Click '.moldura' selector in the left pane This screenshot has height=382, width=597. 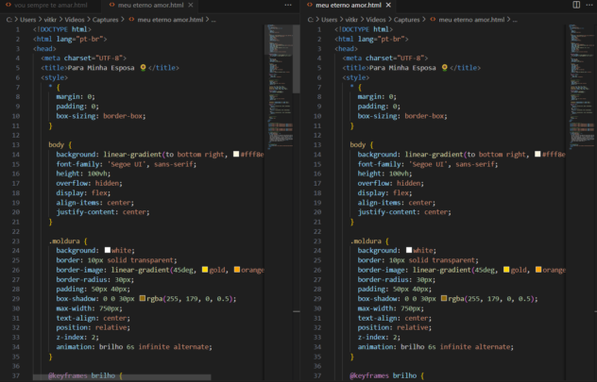click(64, 241)
